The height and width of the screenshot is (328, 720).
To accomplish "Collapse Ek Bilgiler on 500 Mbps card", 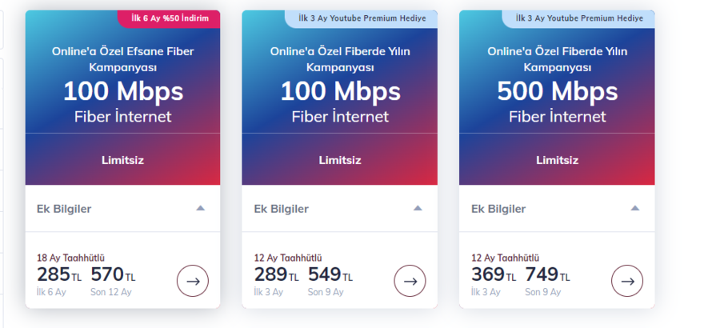I will click(634, 208).
